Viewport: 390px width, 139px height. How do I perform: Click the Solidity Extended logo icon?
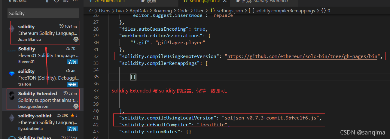[x=12, y=96]
